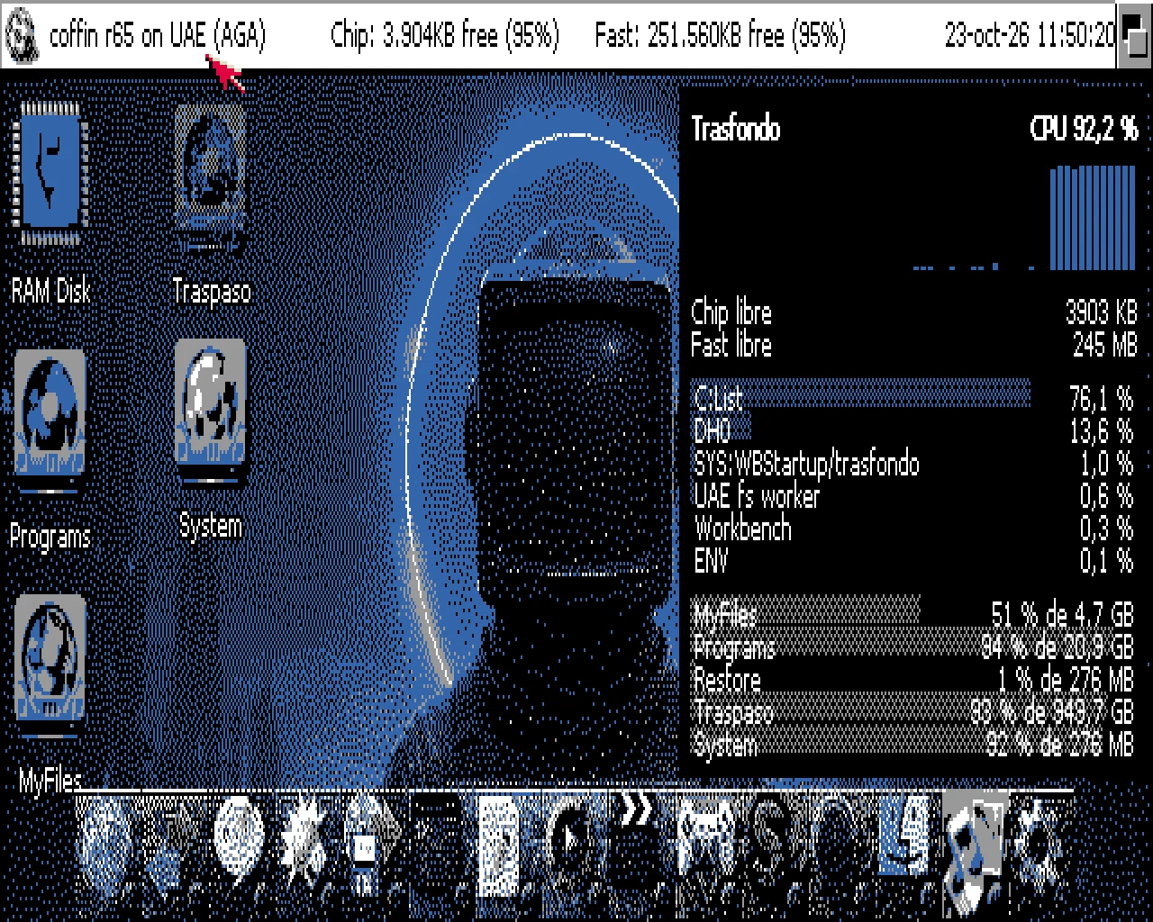This screenshot has width=1153, height=922.
Task: Click the Fast memory free readout in the title bar
Action: 720,35
